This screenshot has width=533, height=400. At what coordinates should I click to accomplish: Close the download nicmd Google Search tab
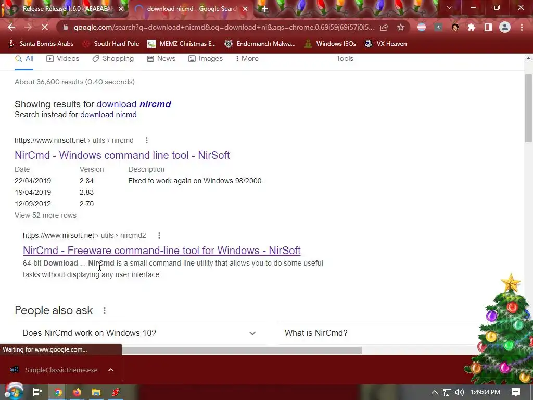pos(245,9)
